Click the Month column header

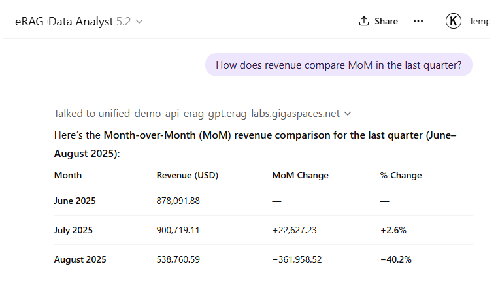click(68, 175)
